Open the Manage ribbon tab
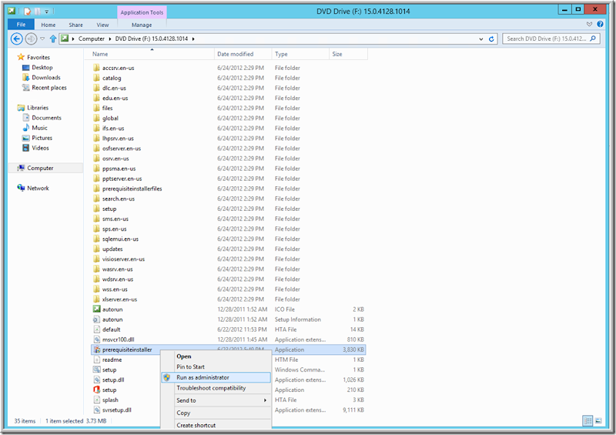This screenshot has width=616, height=435. click(142, 25)
